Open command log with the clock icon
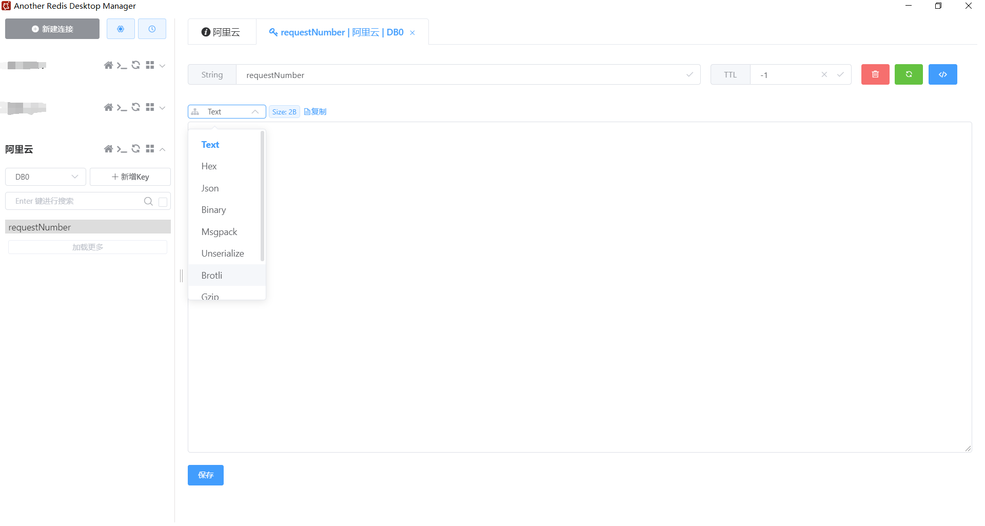This screenshot has height=526, width=985. click(152, 29)
